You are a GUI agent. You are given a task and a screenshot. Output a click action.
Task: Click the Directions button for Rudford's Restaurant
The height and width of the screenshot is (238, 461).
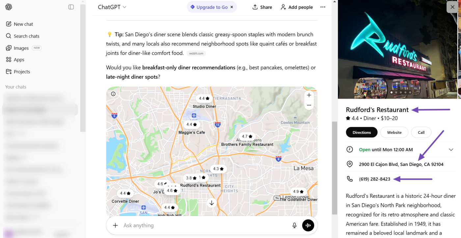click(362, 132)
